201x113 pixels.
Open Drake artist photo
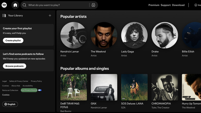pos(165,35)
